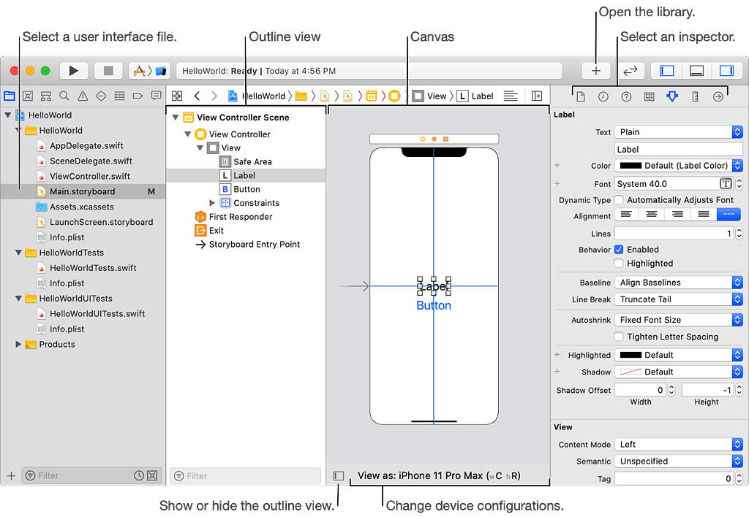Open the Color Default (Label Color) dropdown
Viewport: 749px width, 517px height.
point(679,166)
